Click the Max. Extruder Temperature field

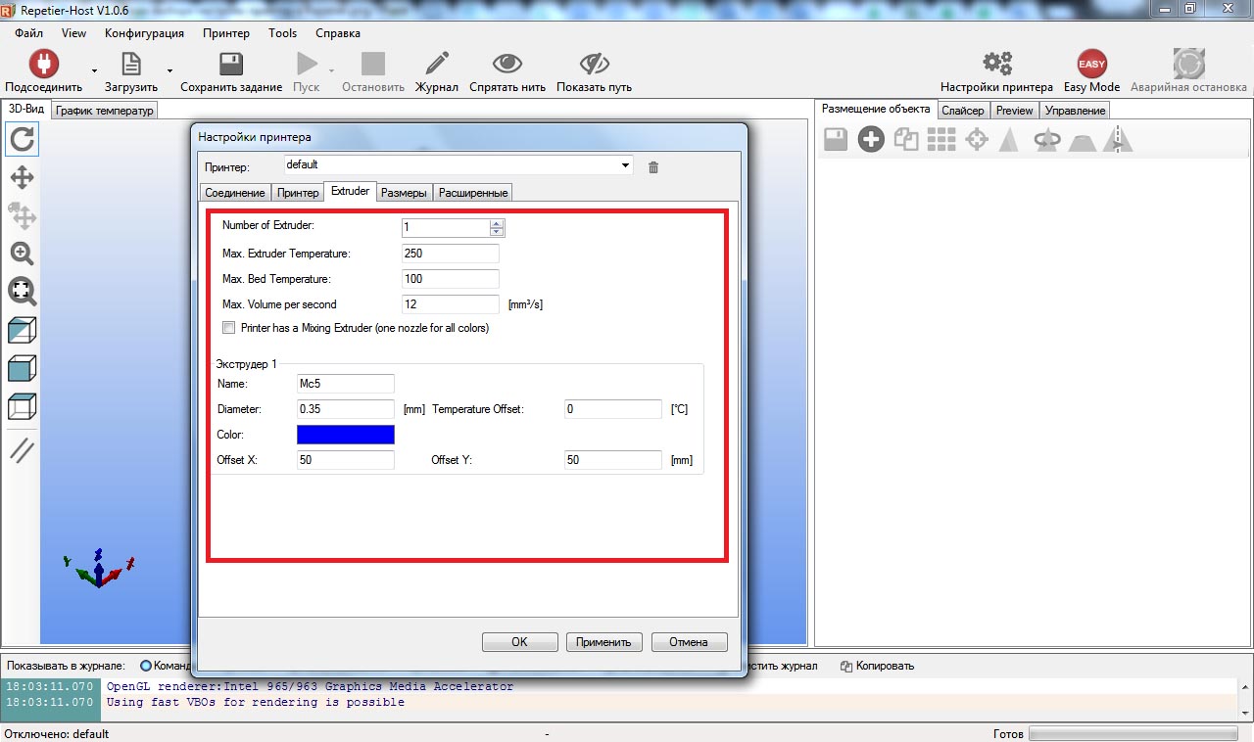pyautogui.click(x=450, y=254)
